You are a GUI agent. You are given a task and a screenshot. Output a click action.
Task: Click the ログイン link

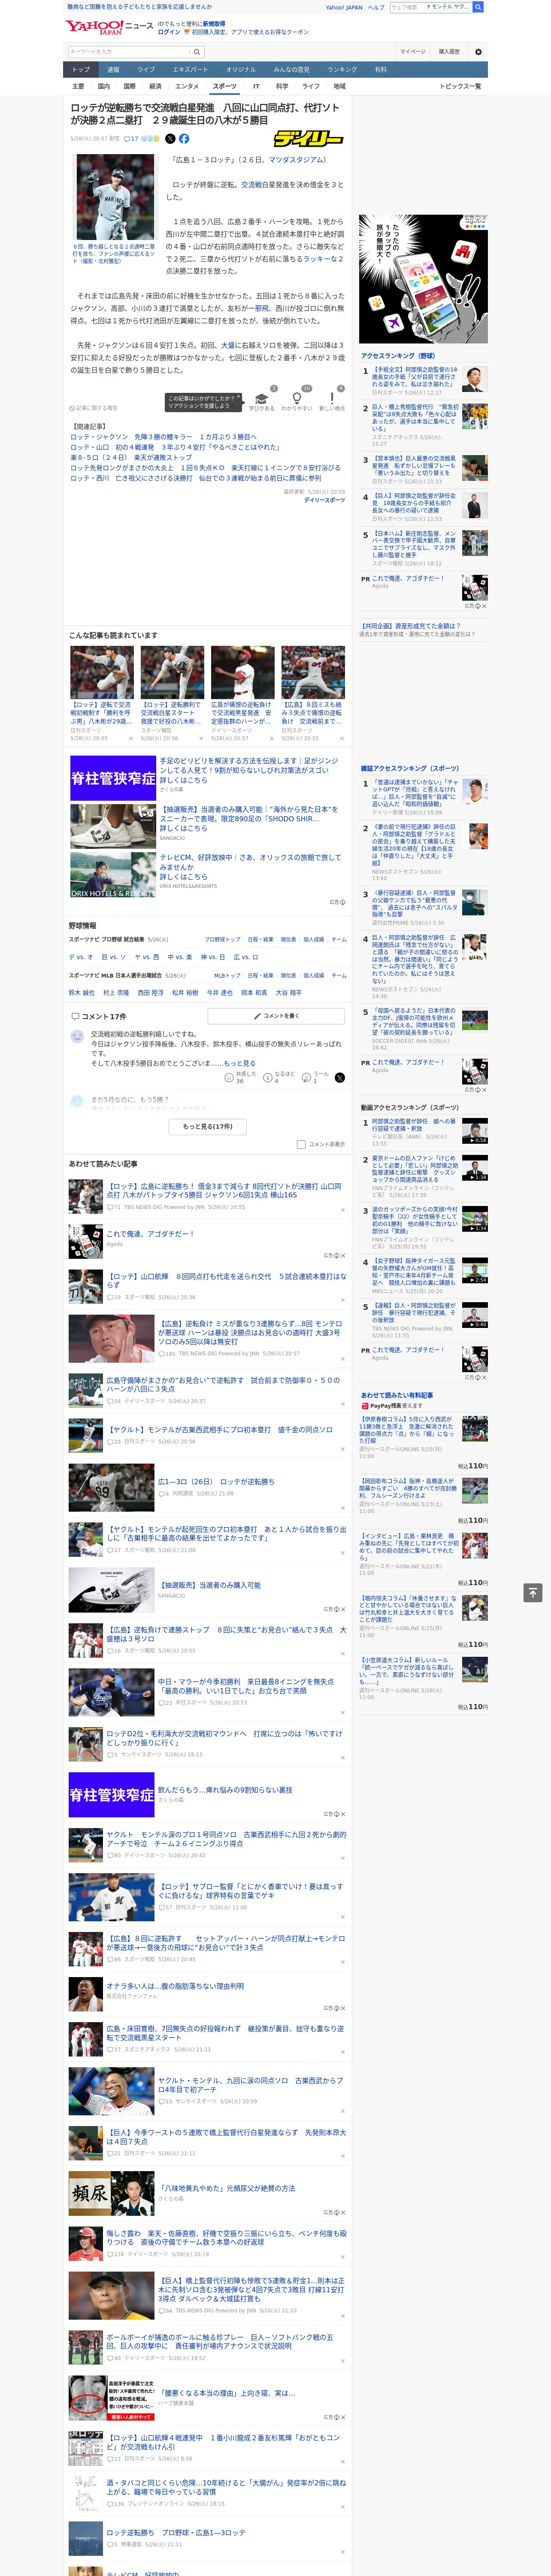(169, 32)
